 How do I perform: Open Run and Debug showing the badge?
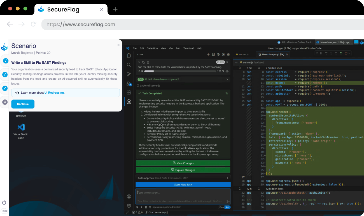tap(128, 83)
